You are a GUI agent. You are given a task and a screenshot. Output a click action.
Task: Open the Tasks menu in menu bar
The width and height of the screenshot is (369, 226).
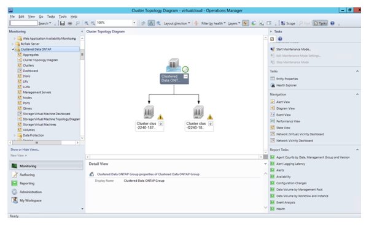[x=51, y=17]
